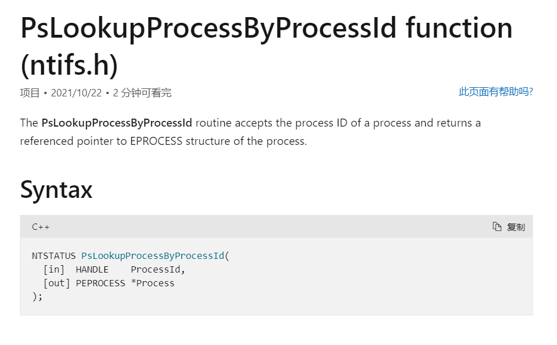The image size is (557, 345).
Task: Click the copy code icon
Action: coord(497,226)
